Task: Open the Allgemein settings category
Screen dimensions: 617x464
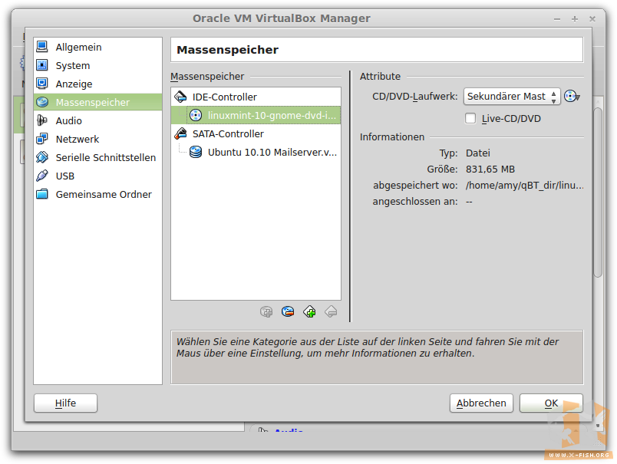Action: coord(97,47)
